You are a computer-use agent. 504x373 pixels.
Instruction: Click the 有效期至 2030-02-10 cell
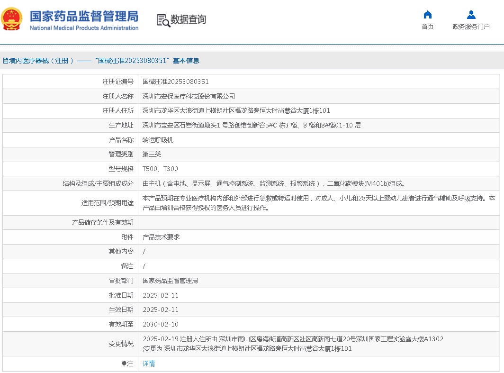[x=161, y=324]
